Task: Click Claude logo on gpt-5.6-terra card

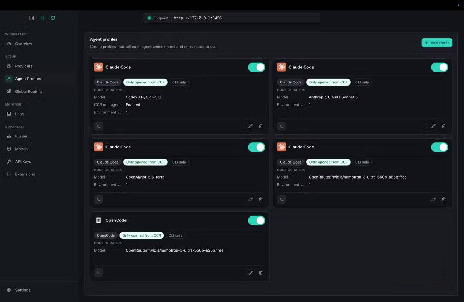Action: (98, 147)
